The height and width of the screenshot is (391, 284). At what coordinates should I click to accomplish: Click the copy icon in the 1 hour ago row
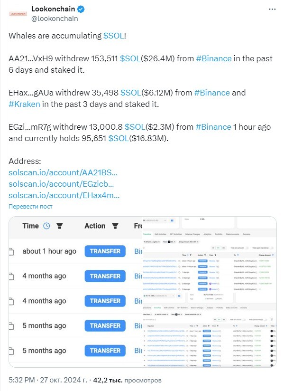[11, 252]
